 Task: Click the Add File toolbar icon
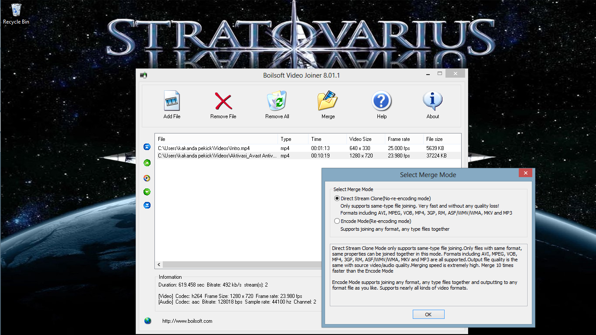point(172,101)
